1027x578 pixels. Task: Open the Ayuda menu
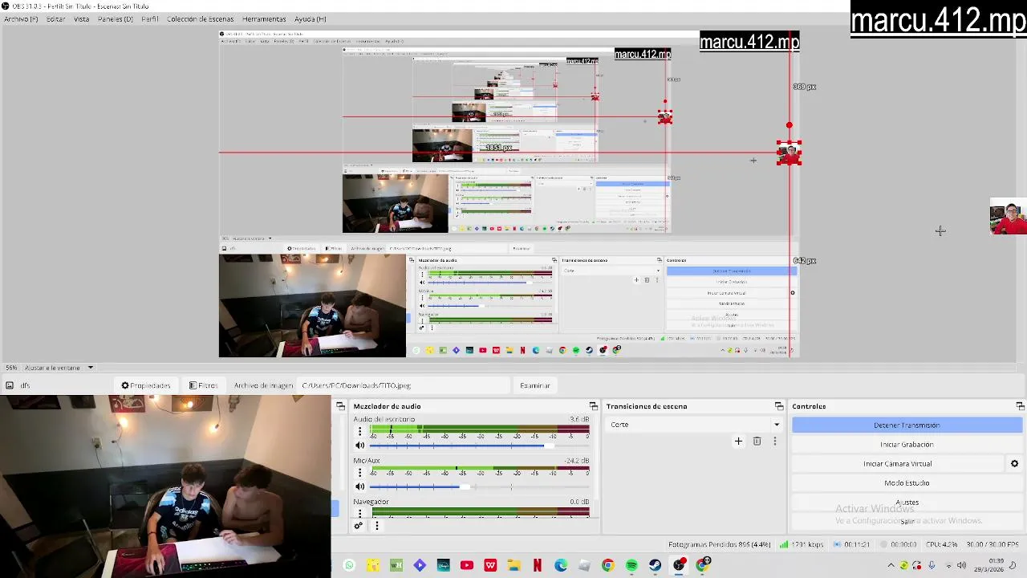pos(311,19)
